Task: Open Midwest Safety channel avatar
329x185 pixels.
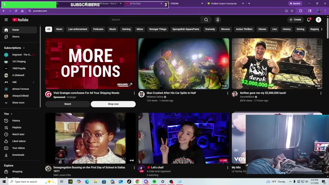Action: coord(142,94)
